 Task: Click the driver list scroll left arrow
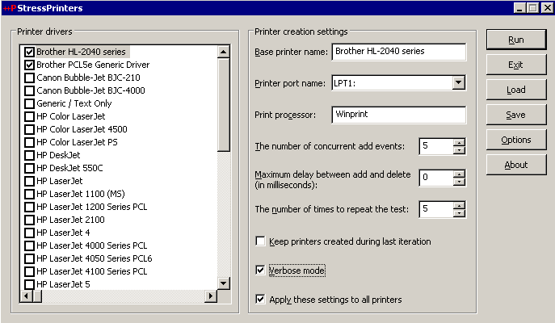click(26, 296)
